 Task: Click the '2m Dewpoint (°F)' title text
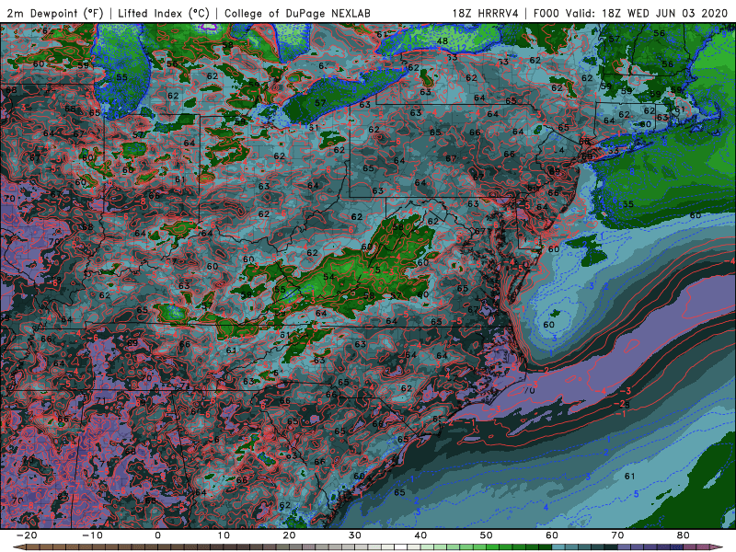pos(55,13)
